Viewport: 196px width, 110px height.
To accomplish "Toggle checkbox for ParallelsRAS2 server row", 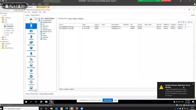I will pyautogui.click(x=60, y=27).
